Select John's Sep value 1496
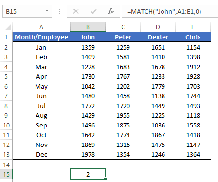This screenshot has width=218, height=182. [x=88, y=125]
